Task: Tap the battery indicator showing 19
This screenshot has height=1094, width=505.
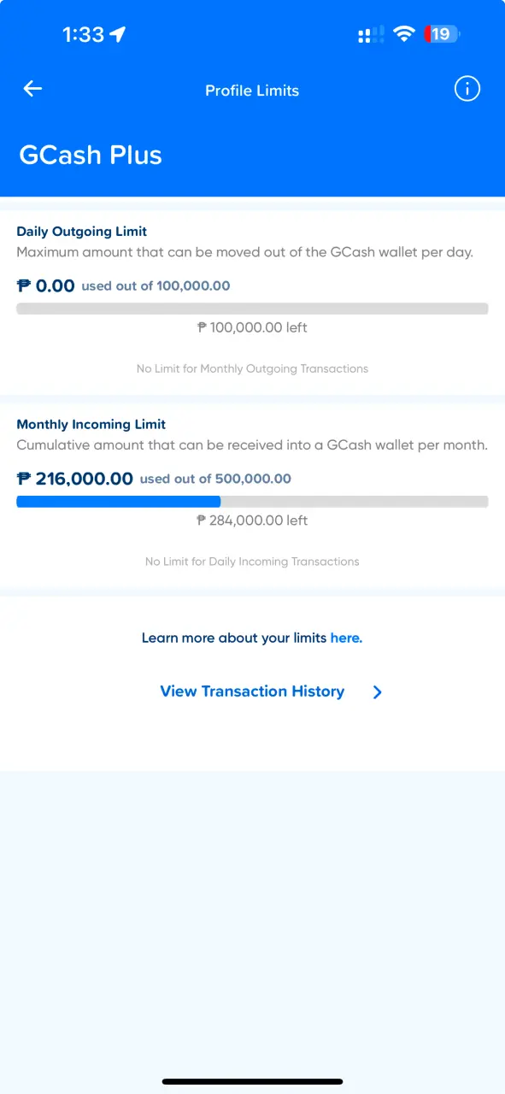Action: point(442,34)
